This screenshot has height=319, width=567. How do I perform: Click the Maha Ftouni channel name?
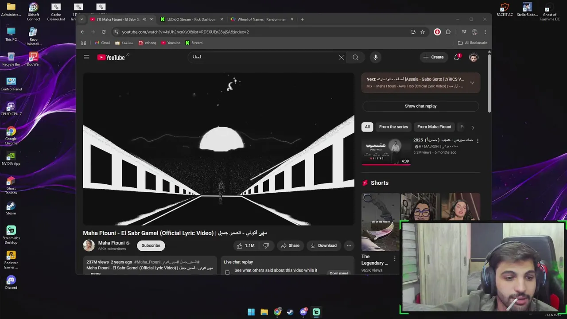111,243
